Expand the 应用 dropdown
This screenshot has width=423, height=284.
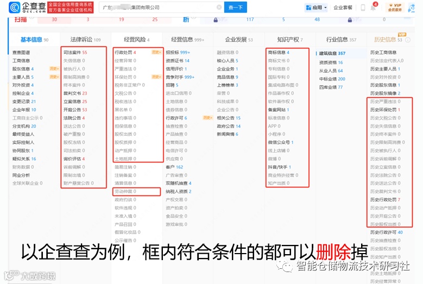325,8
